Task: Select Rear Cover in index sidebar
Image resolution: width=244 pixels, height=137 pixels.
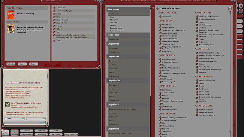Action: (114, 20)
